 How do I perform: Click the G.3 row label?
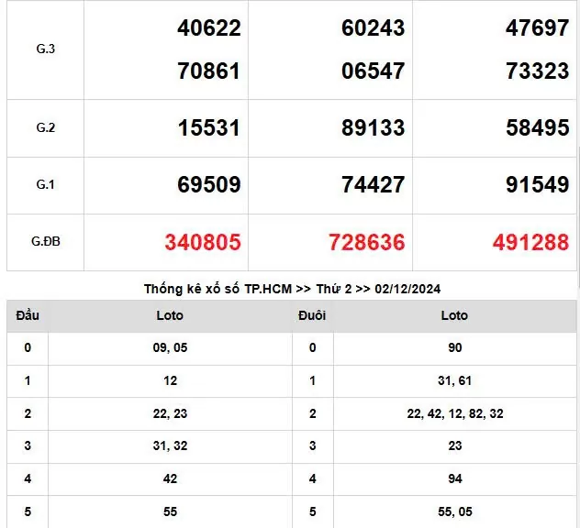coord(46,49)
